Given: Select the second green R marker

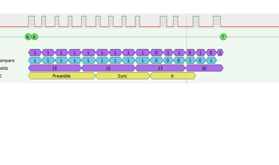Looking at the screenshot, I should click(x=34, y=37).
